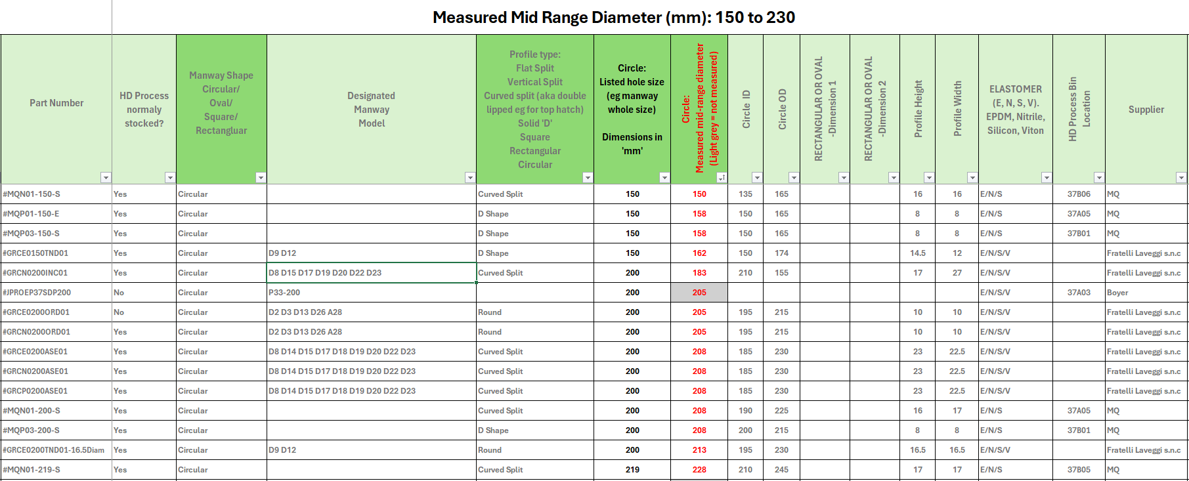Screen dimensions: 1189x481
Task: Expand the Elastomer column filter
Action: tap(1047, 178)
